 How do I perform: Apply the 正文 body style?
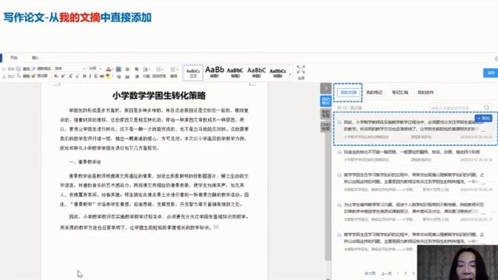pos(193,73)
